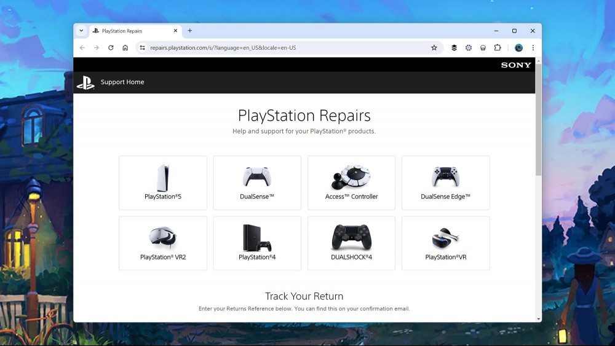
Task: Reload the current page
Action: point(111,48)
